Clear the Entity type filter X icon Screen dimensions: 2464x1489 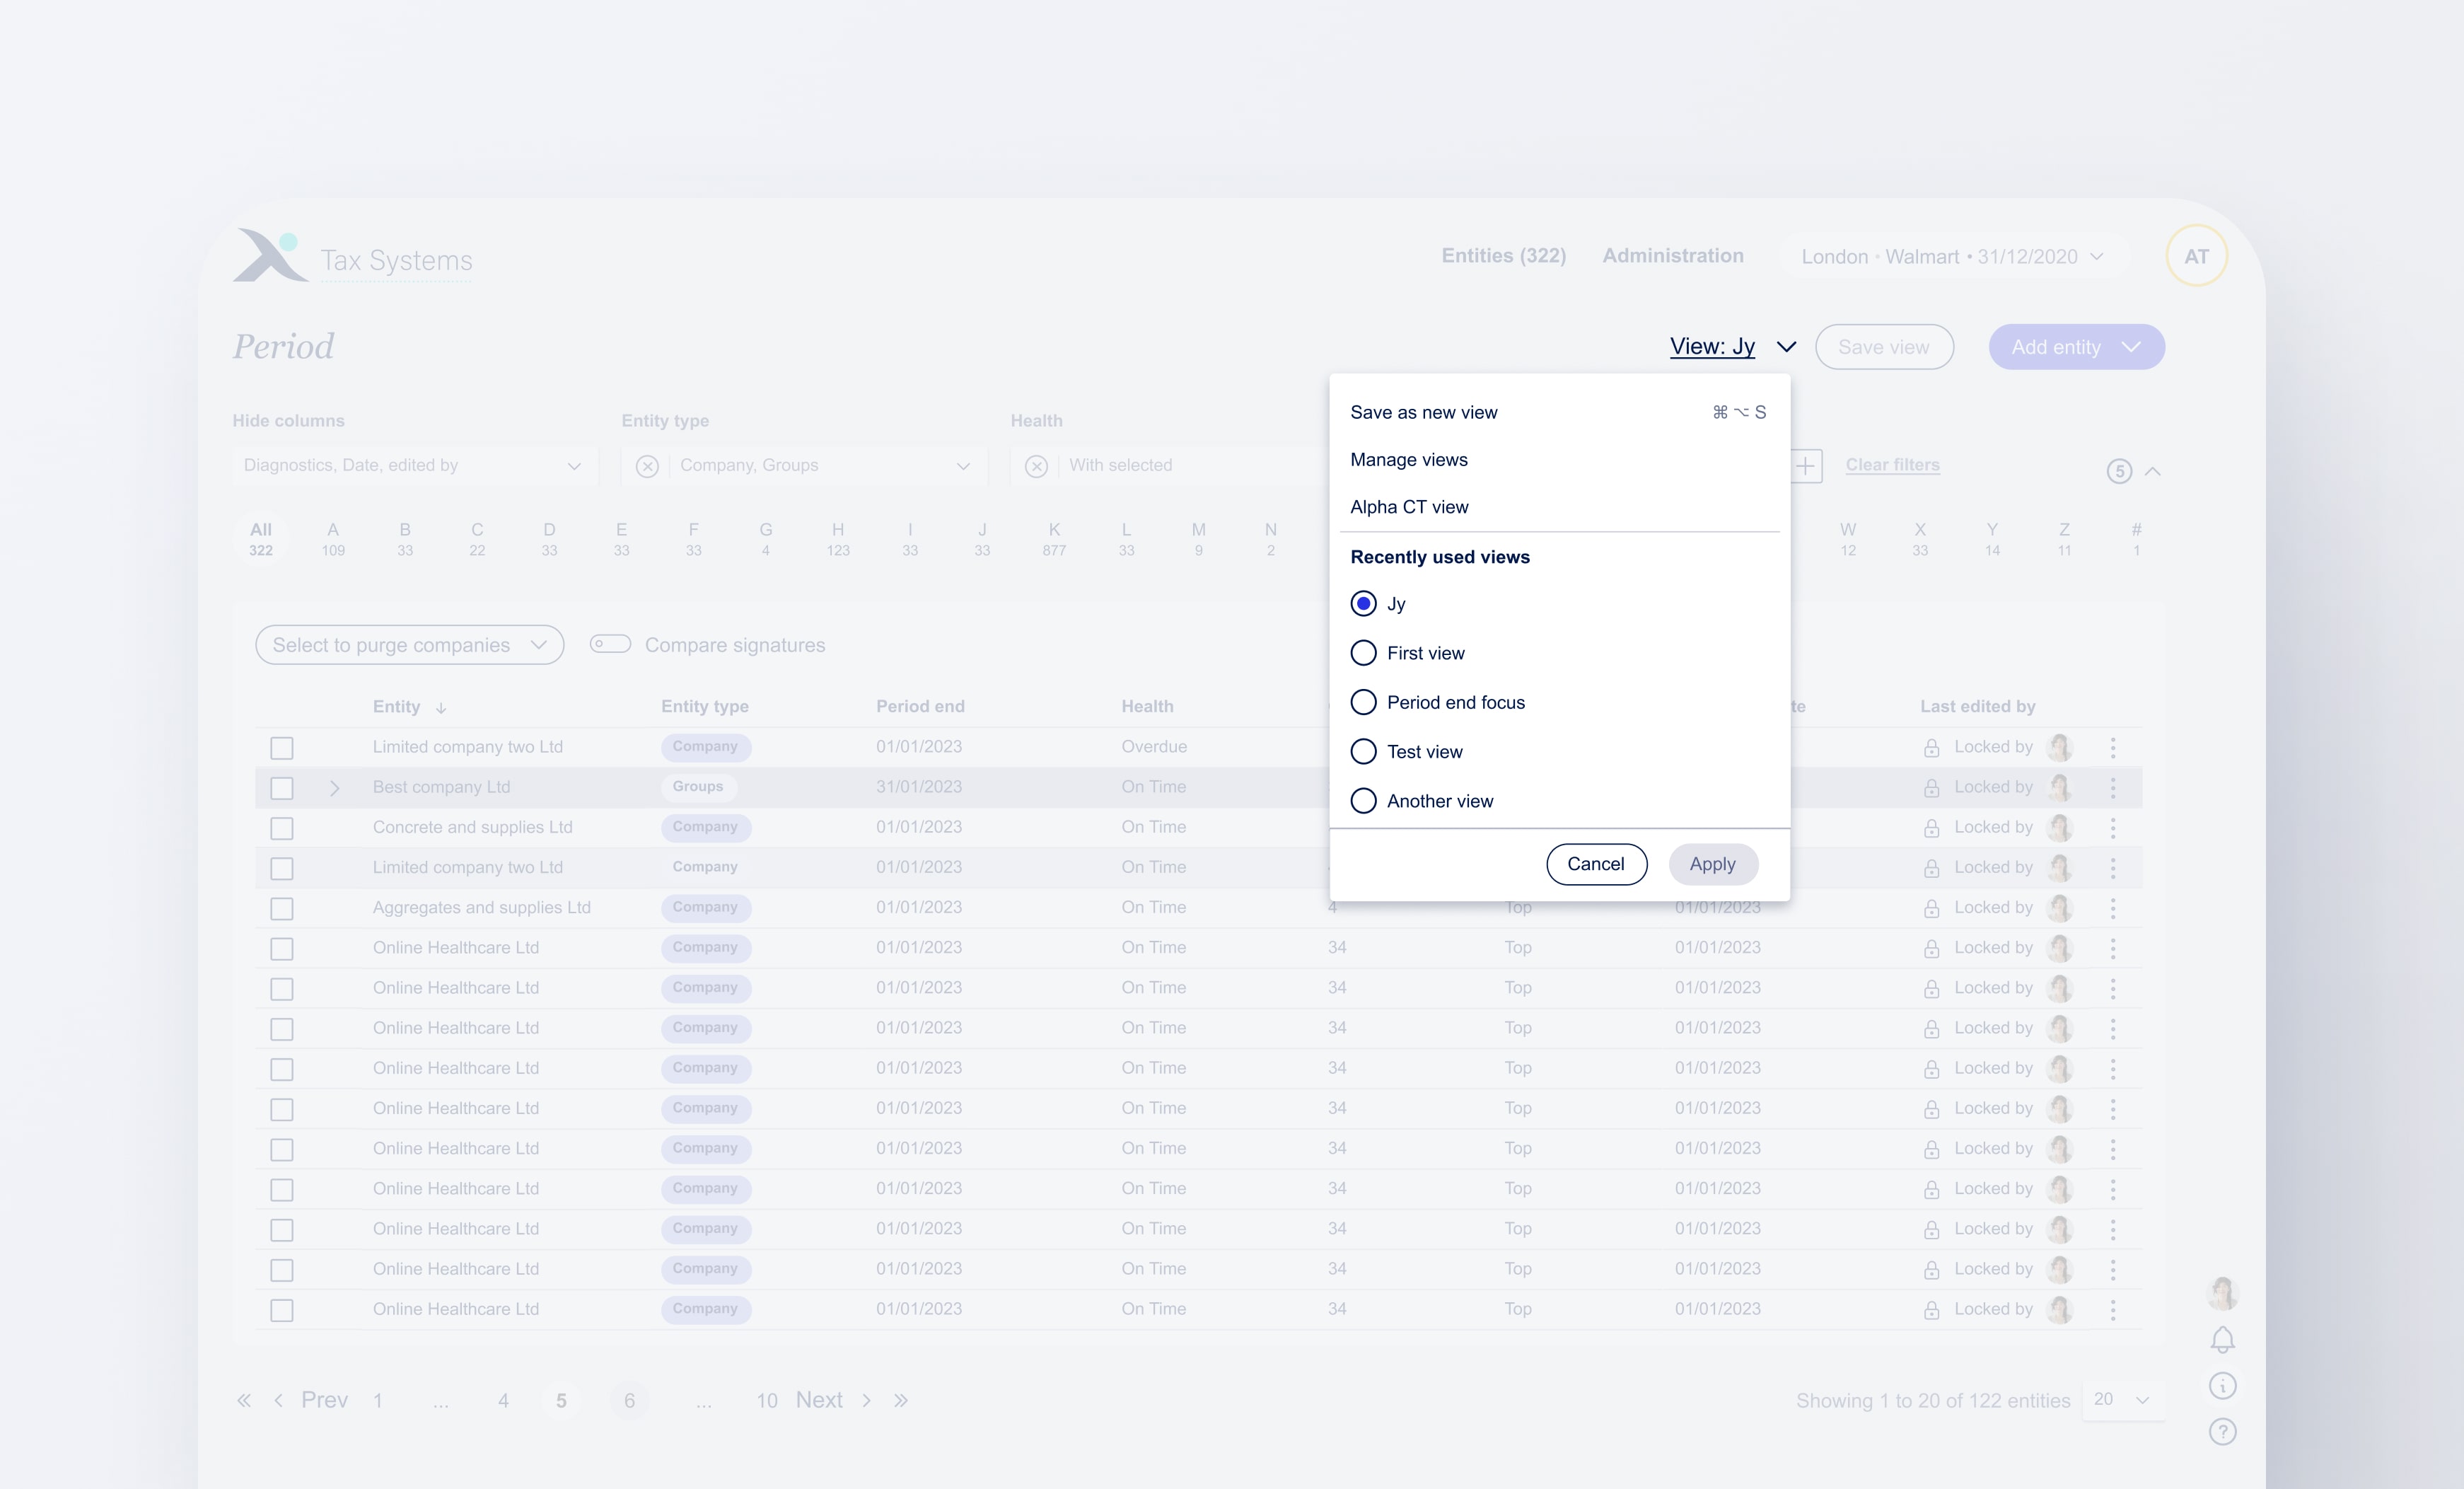(x=647, y=466)
